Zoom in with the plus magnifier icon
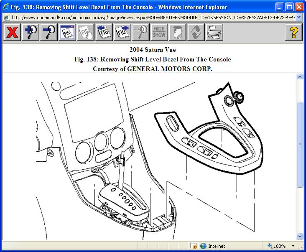This screenshot has width=306, height=252. pyautogui.click(x=31, y=32)
